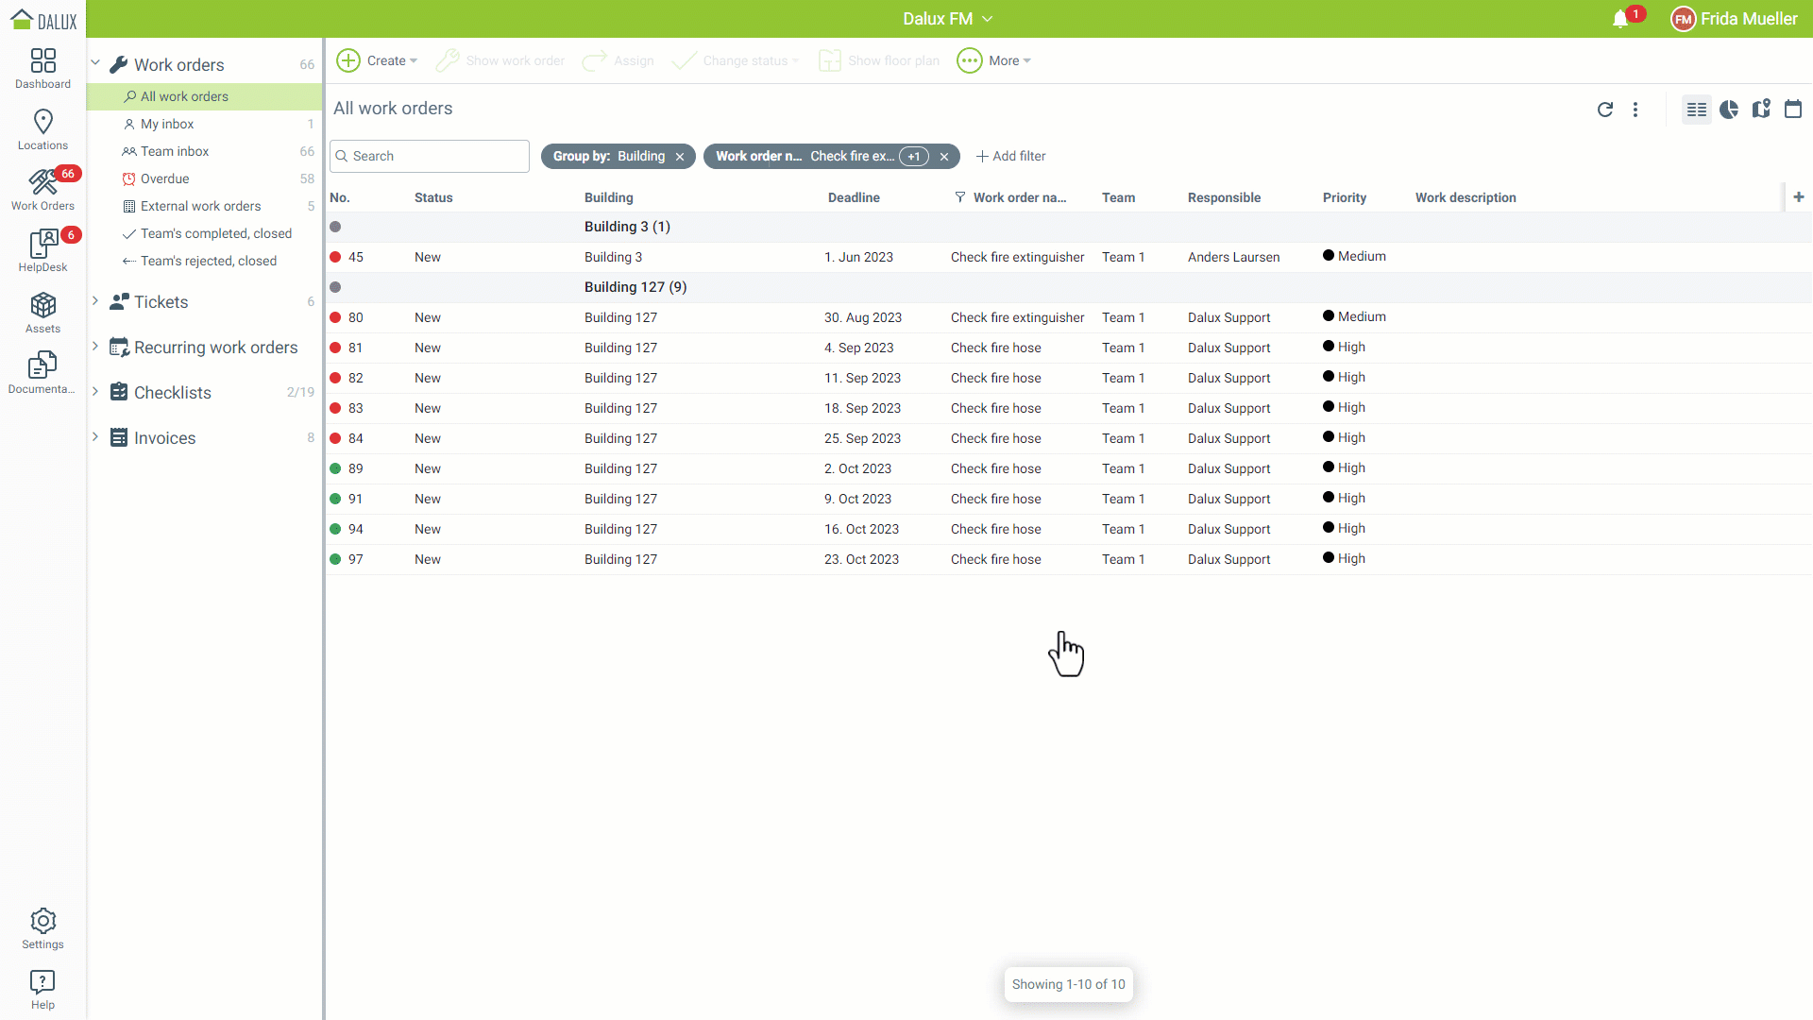Open the HelpDesk sidebar icon
This screenshot has width=1813, height=1020.
tap(42, 251)
